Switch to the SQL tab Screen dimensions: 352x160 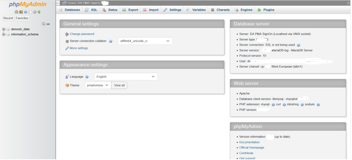(x=91, y=10)
